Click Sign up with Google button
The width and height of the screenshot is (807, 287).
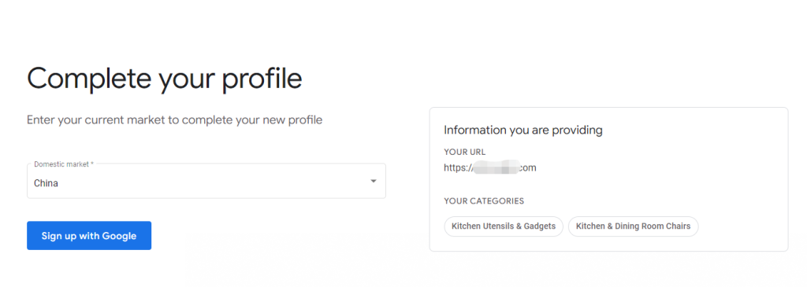(89, 236)
